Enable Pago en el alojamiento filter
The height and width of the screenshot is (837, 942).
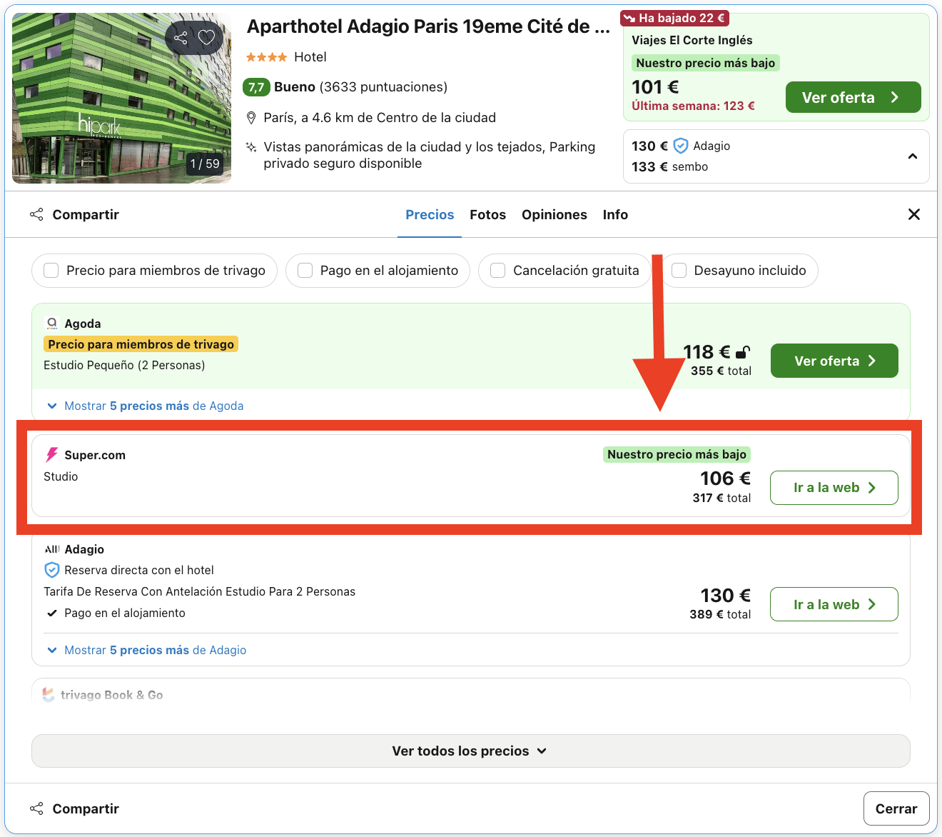point(305,271)
